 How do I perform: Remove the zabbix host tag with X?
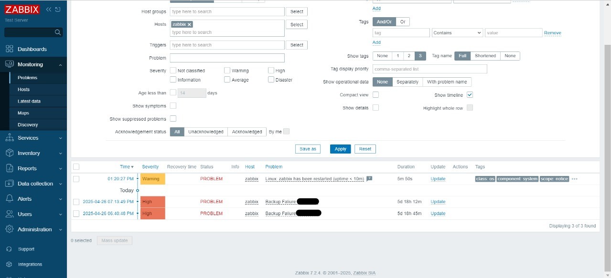point(189,24)
